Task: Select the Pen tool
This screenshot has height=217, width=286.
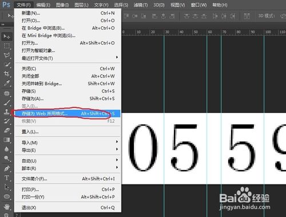Action: [7, 168]
